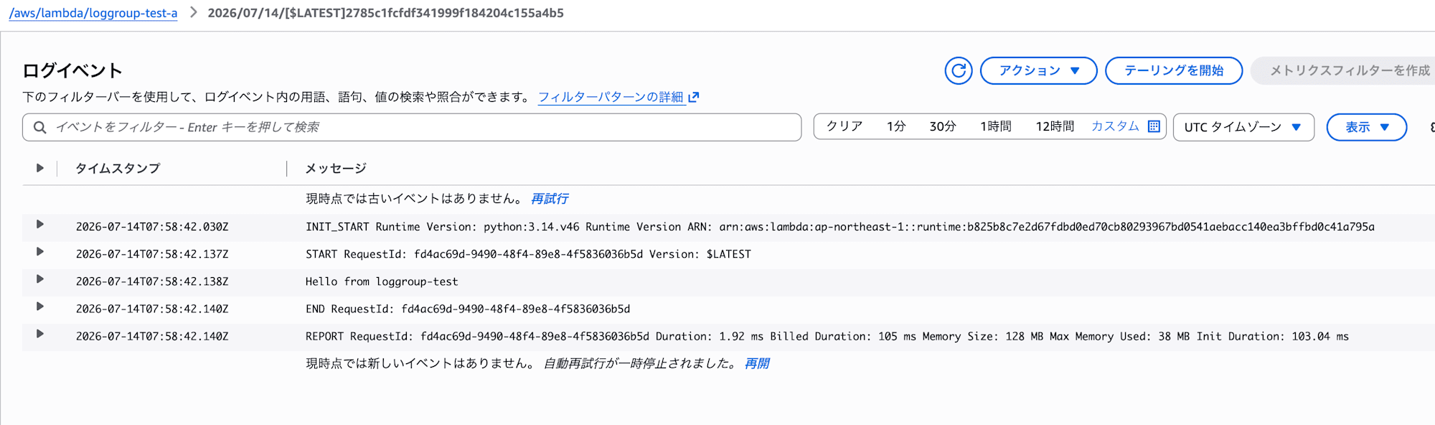Select the 30分 time range

[x=943, y=126]
